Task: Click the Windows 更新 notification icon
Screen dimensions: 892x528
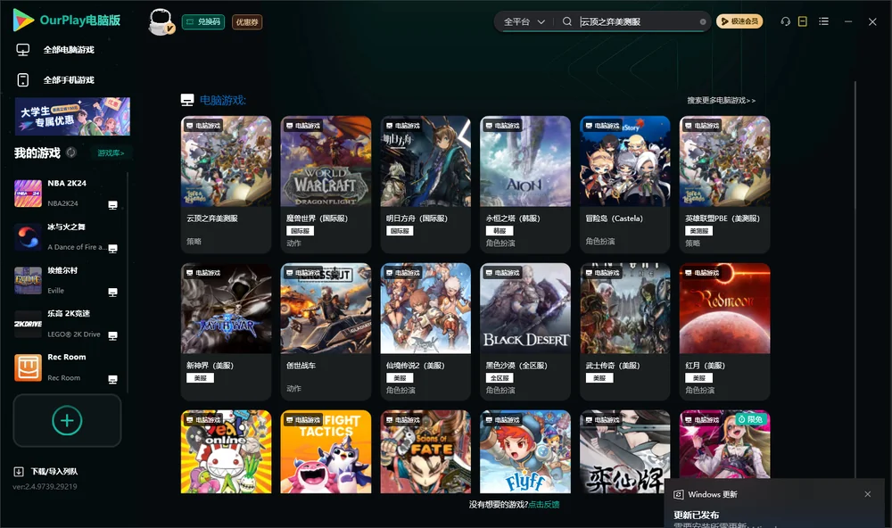Action: click(x=678, y=494)
